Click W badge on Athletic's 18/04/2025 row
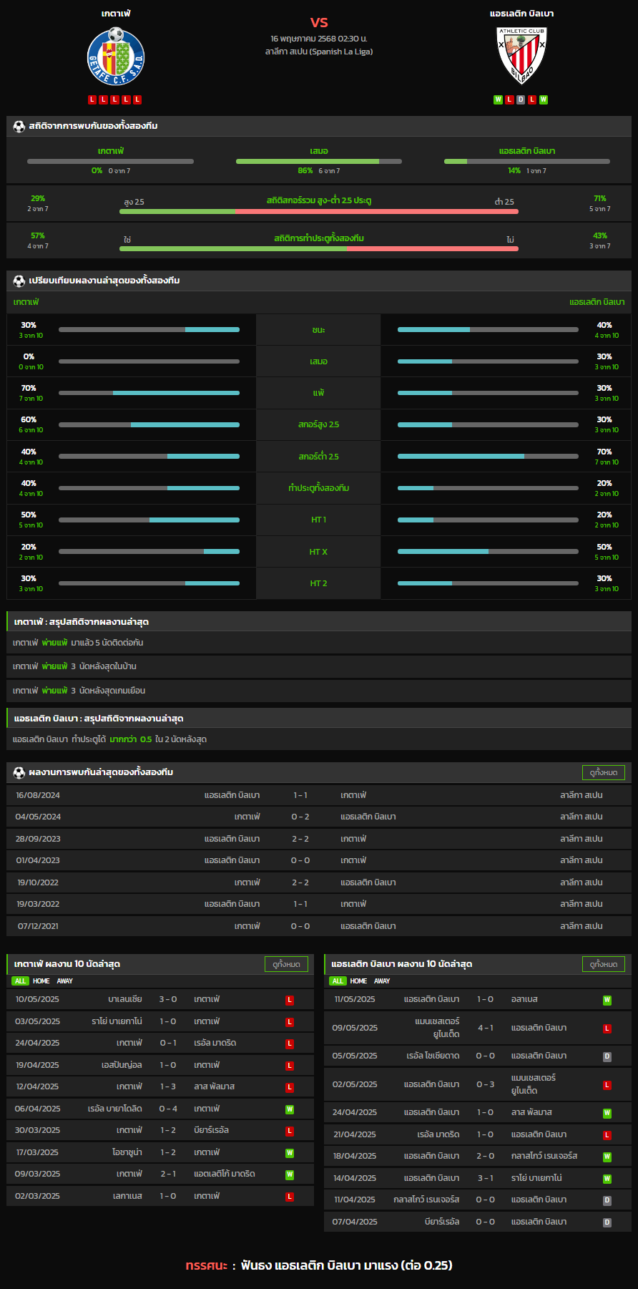Image resolution: width=638 pixels, height=1289 pixels. [x=607, y=1157]
